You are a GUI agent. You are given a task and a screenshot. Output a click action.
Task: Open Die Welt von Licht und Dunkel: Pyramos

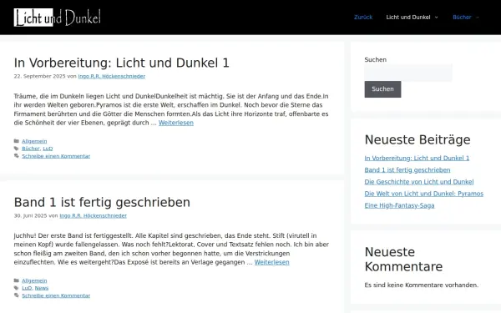[x=423, y=194]
